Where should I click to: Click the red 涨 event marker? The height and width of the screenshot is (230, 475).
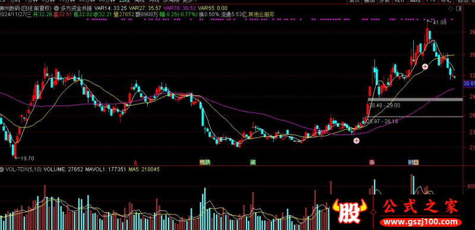click(372, 162)
